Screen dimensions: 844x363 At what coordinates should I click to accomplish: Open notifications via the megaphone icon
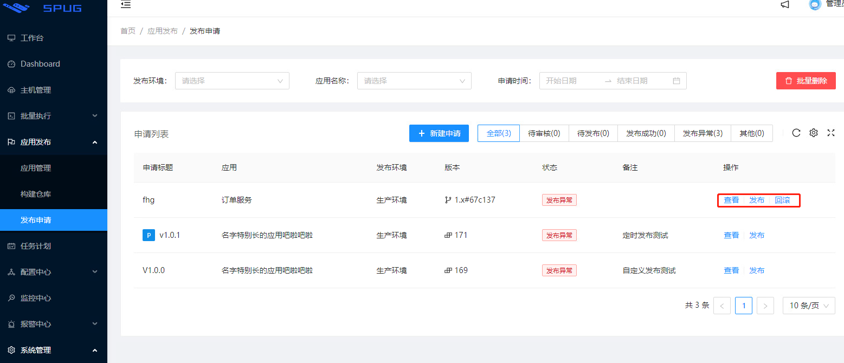point(785,4)
